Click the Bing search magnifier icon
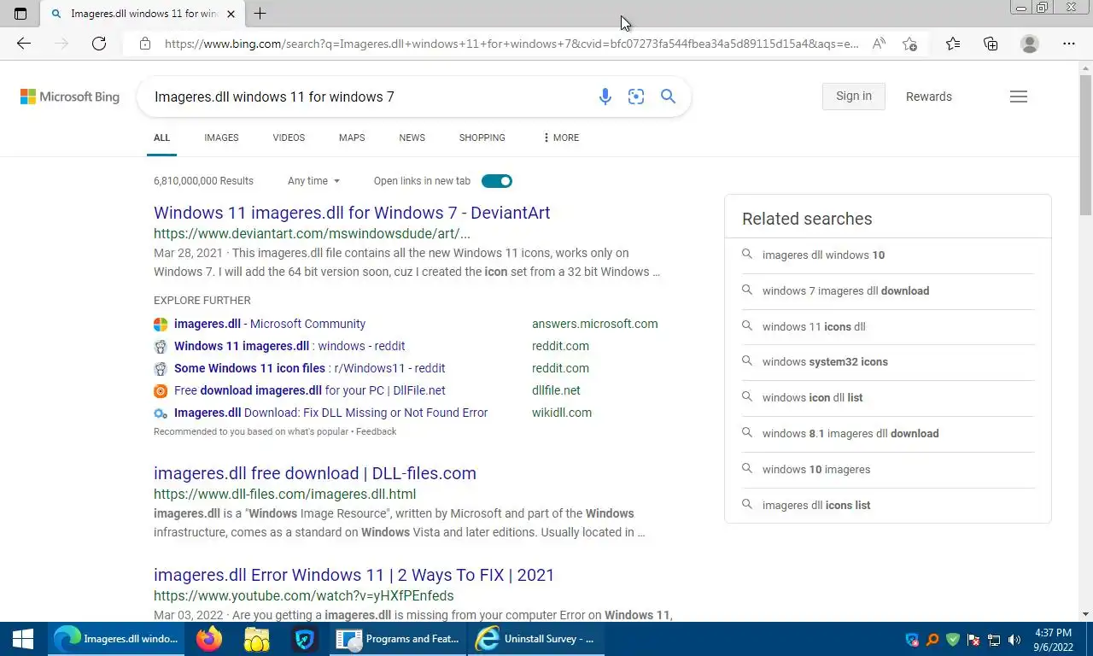Viewport: 1093px width, 656px height. (668, 97)
